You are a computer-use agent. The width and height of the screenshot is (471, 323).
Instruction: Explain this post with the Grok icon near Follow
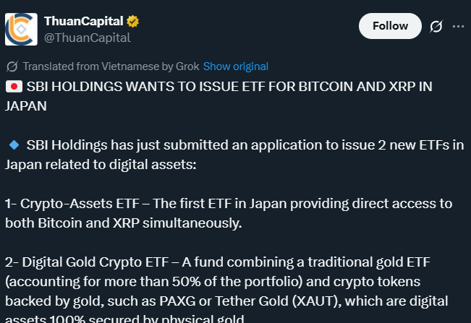[x=436, y=26]
